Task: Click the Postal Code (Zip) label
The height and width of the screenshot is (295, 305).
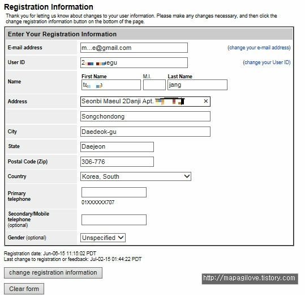Action: click(28, 162)
